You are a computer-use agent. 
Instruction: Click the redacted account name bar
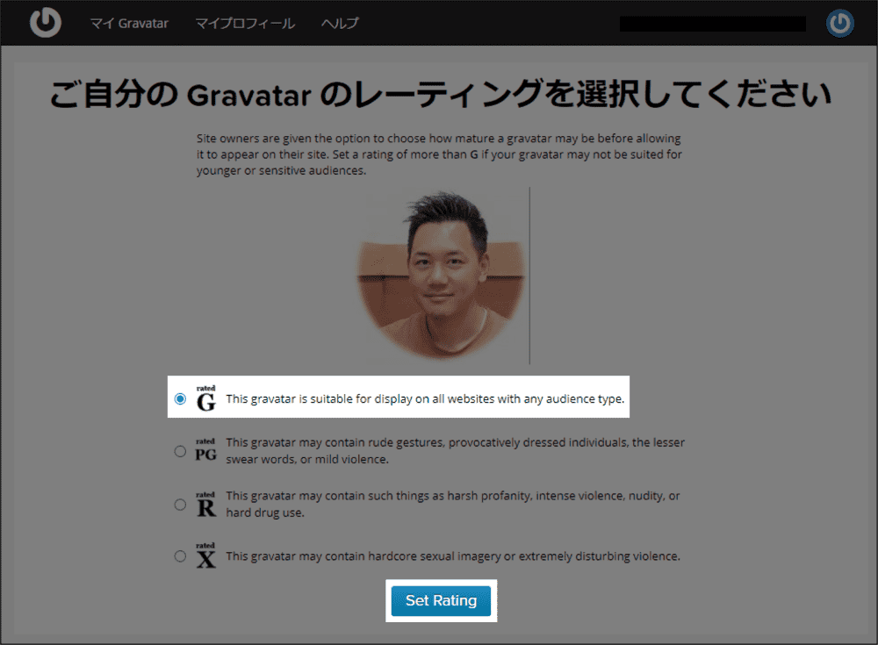click(x=713, y=24)
